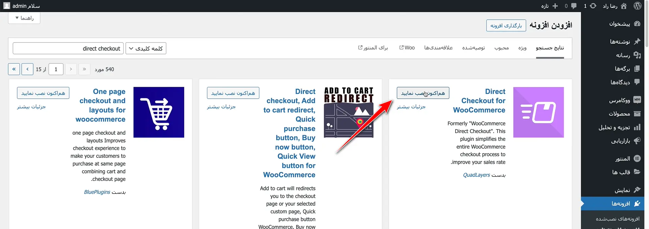Click the قالب ها folder icon

[637, 172]
